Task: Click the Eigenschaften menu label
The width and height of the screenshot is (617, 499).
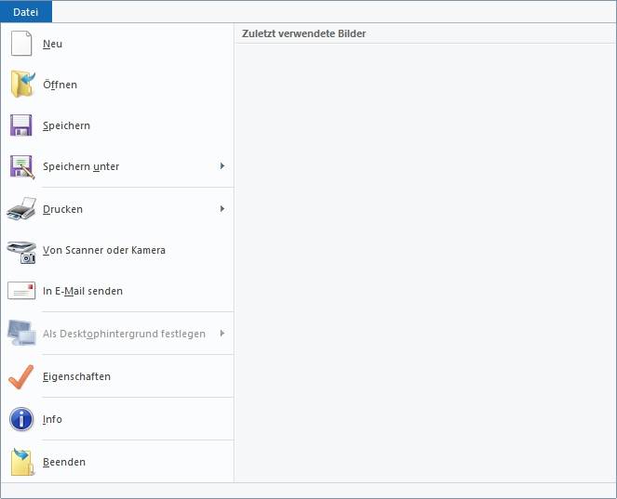Action: pos(76,376)
